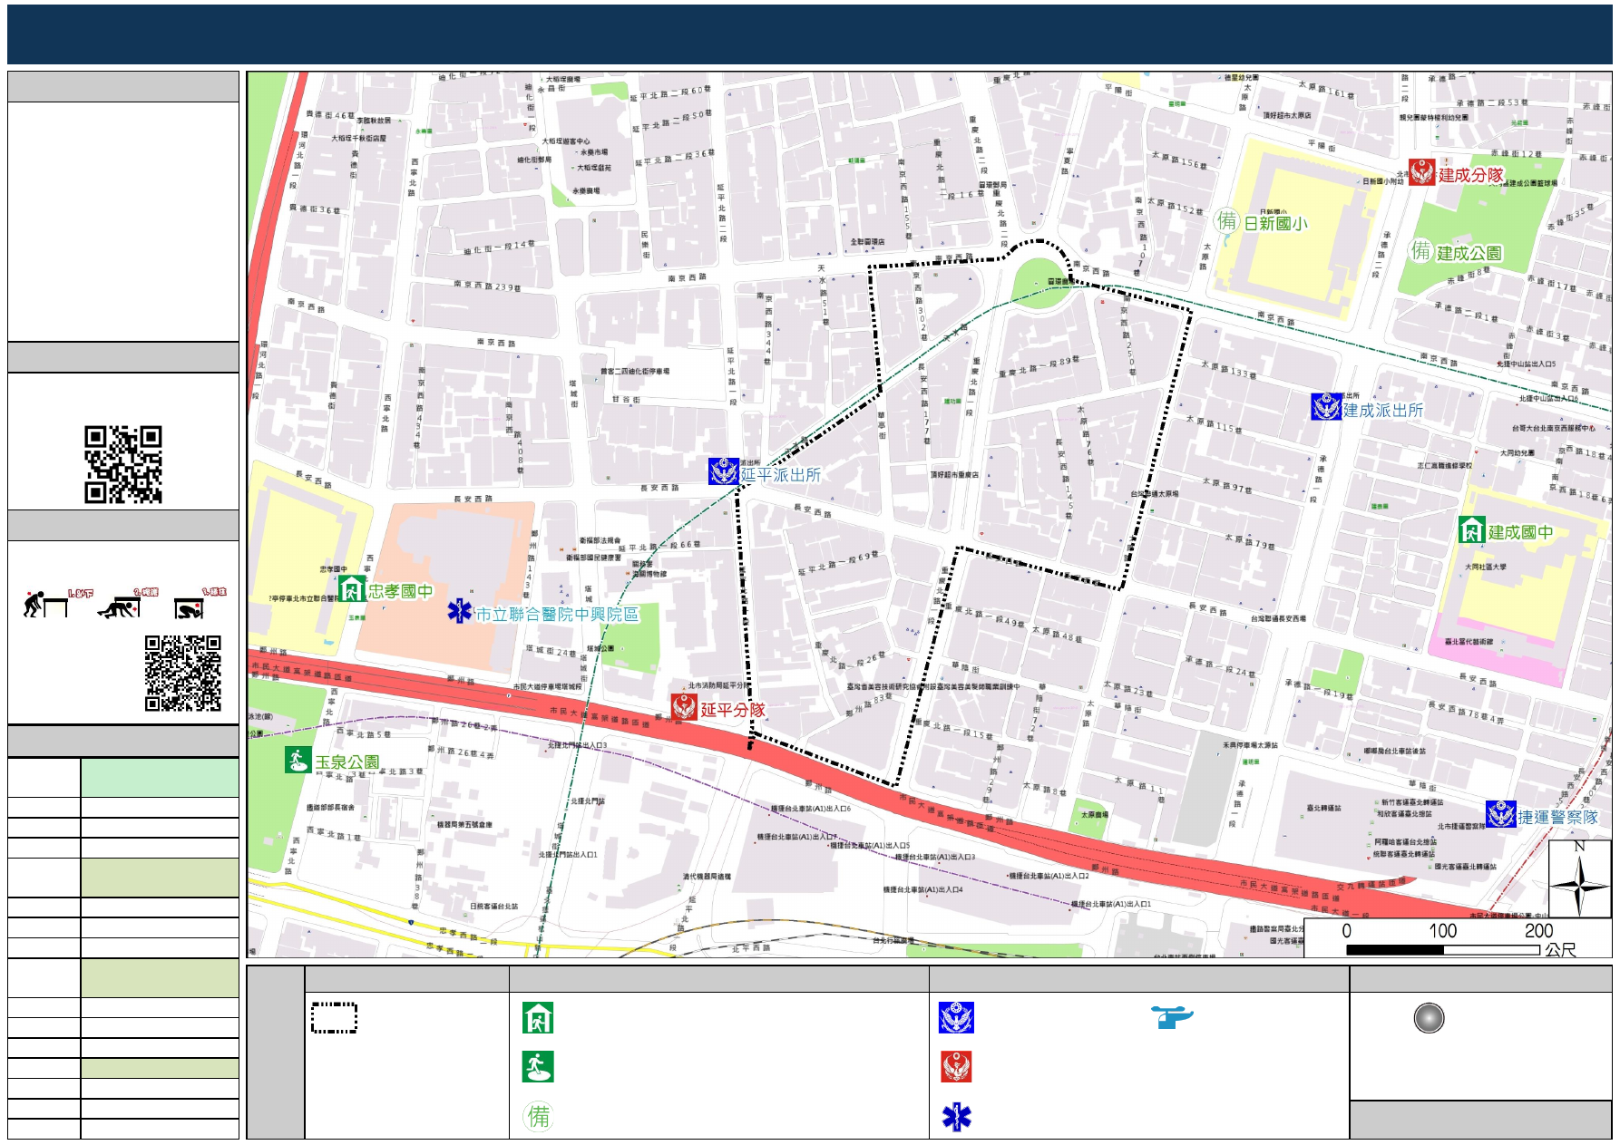Screen dimensions: 1620x1145
Task: Click the 忠孝國中 text label
Action: (400, 591)
